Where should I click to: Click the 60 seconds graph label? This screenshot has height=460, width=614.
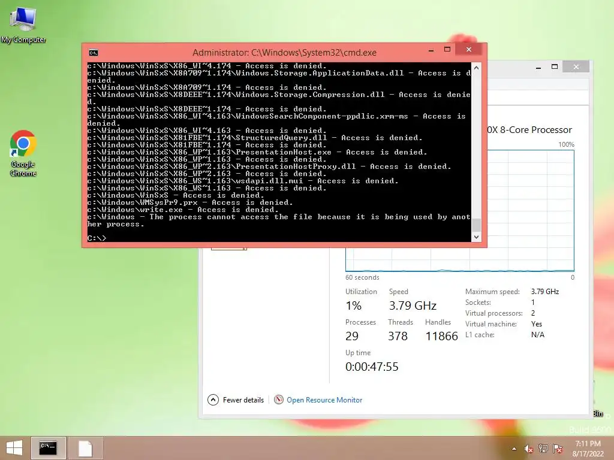[x=362, y=277]
